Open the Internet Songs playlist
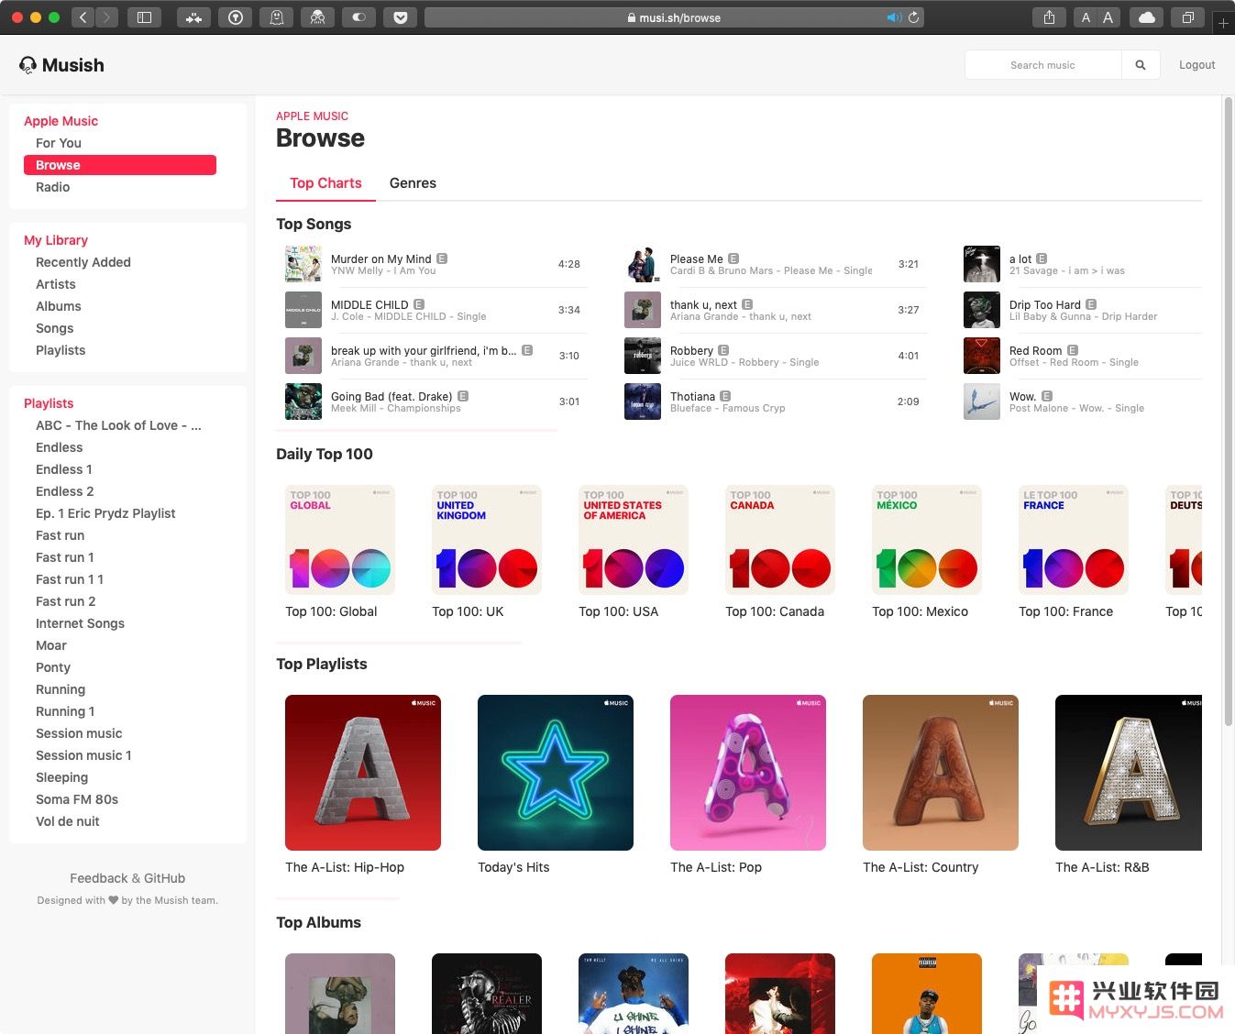The height and width of the screenshot is (1034, 1235). click(81, 623)
